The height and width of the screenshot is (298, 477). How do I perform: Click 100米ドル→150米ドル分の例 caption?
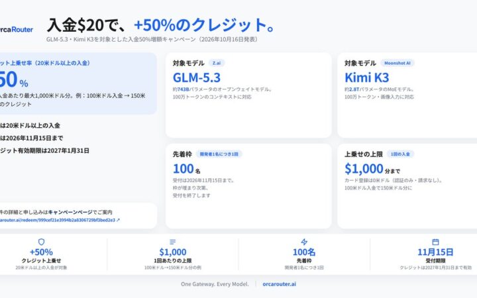173,268
